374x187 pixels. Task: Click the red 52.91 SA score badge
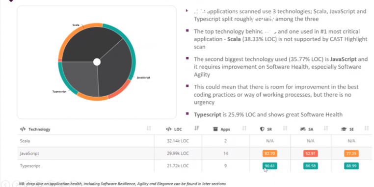pyautogui.click(x=310, y=153)
